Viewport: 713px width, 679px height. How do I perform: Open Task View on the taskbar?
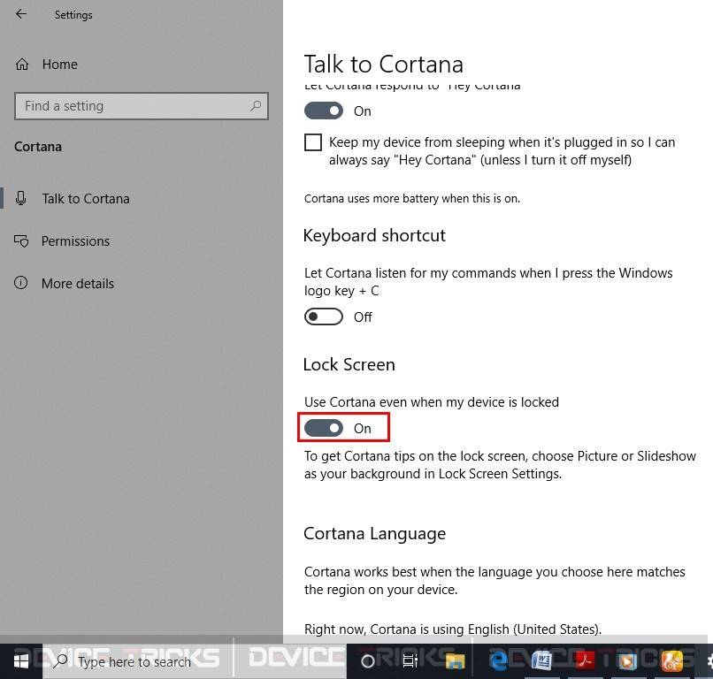click(410, 660)
